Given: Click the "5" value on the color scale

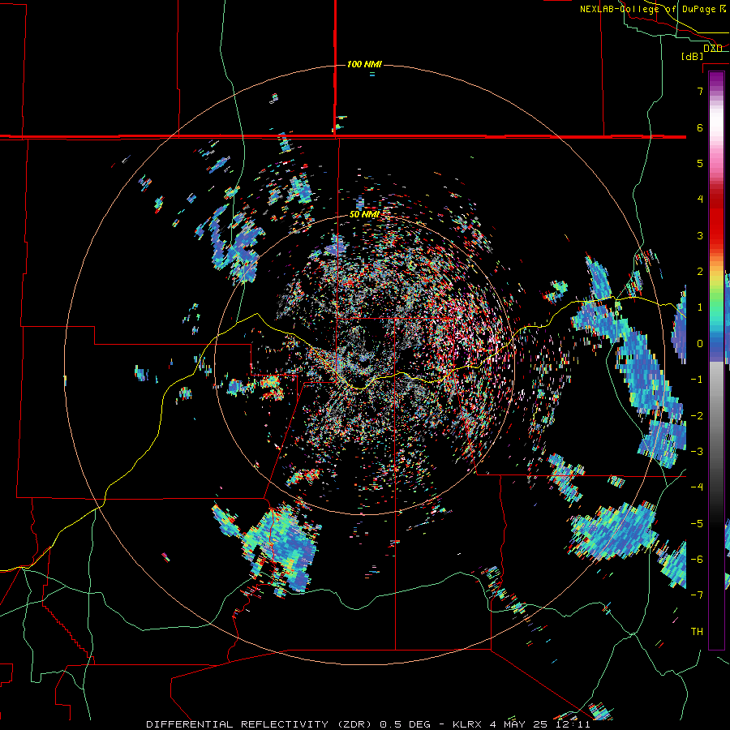Looking at the screenshot, I should [700, 163].
